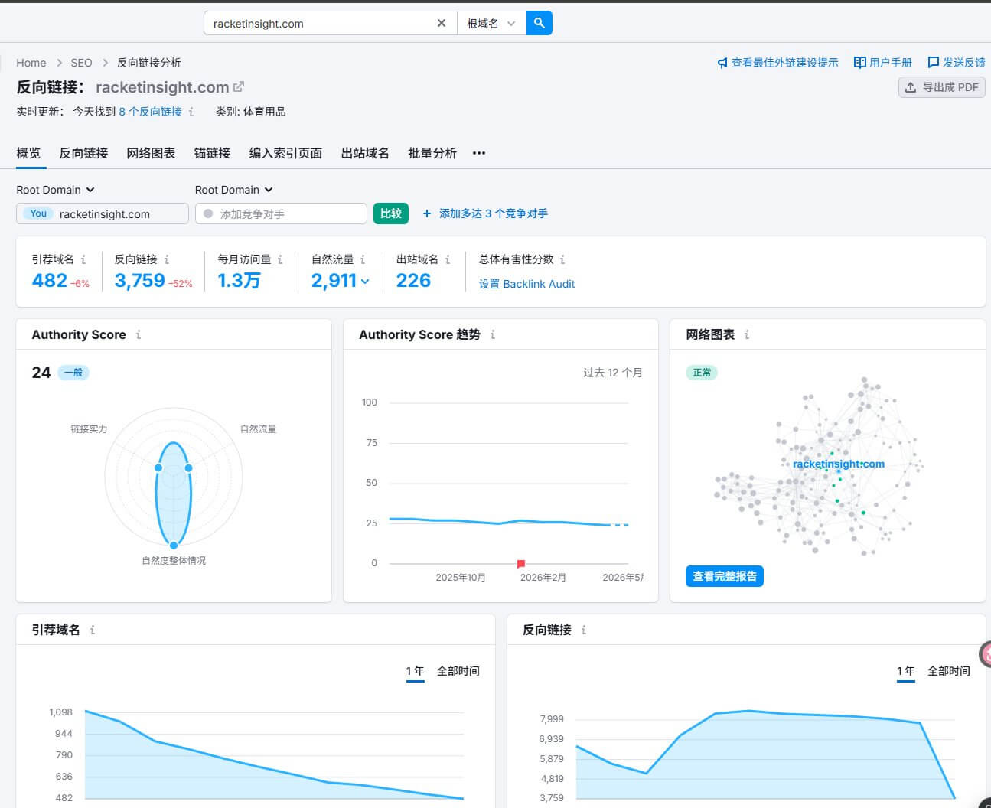Export report with 导出成 PDF button
991x808 pixels.
click(941, 87)
